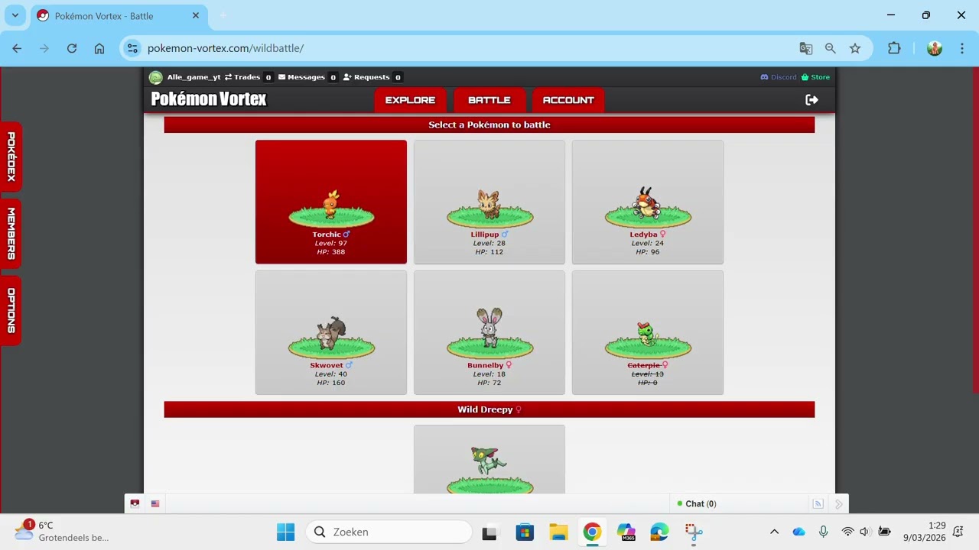The height and width of the screenshot is (550, 979).
Task: Open the notifications bell icon
Action: pos(958,532)
